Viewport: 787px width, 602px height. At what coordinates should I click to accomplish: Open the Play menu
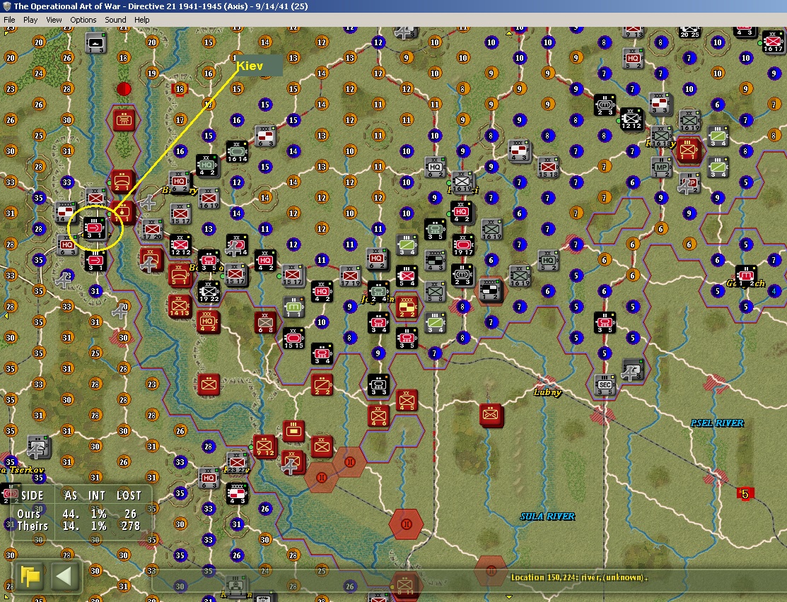[30, 20]
